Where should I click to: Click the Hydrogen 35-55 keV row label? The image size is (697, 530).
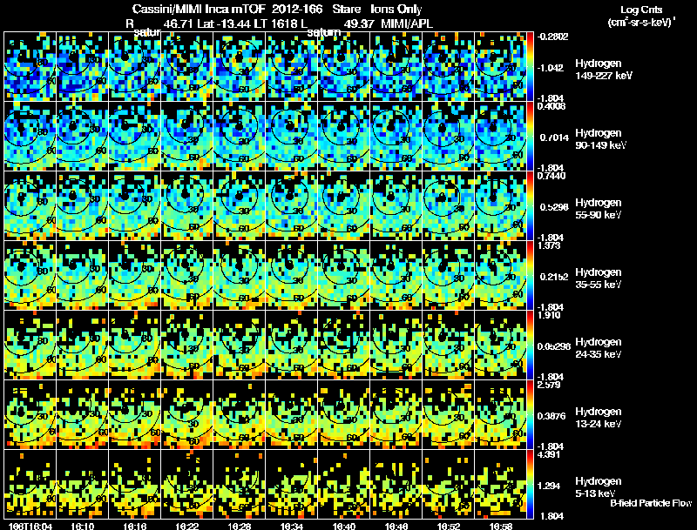[x=599, y=278]
